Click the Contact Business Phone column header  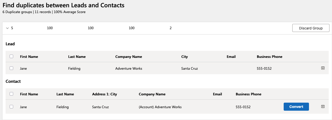coord(248,94)
